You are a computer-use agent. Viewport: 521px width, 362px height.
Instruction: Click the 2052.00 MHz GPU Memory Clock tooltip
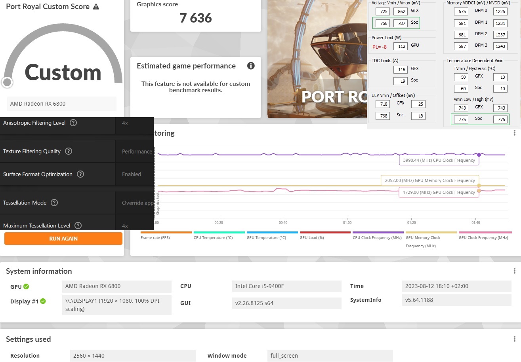coord(430,180)
